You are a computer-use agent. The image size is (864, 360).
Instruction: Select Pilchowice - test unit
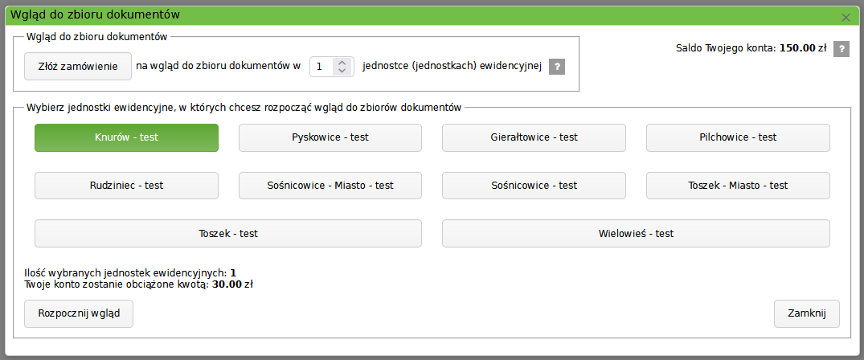tap(738, 137)
